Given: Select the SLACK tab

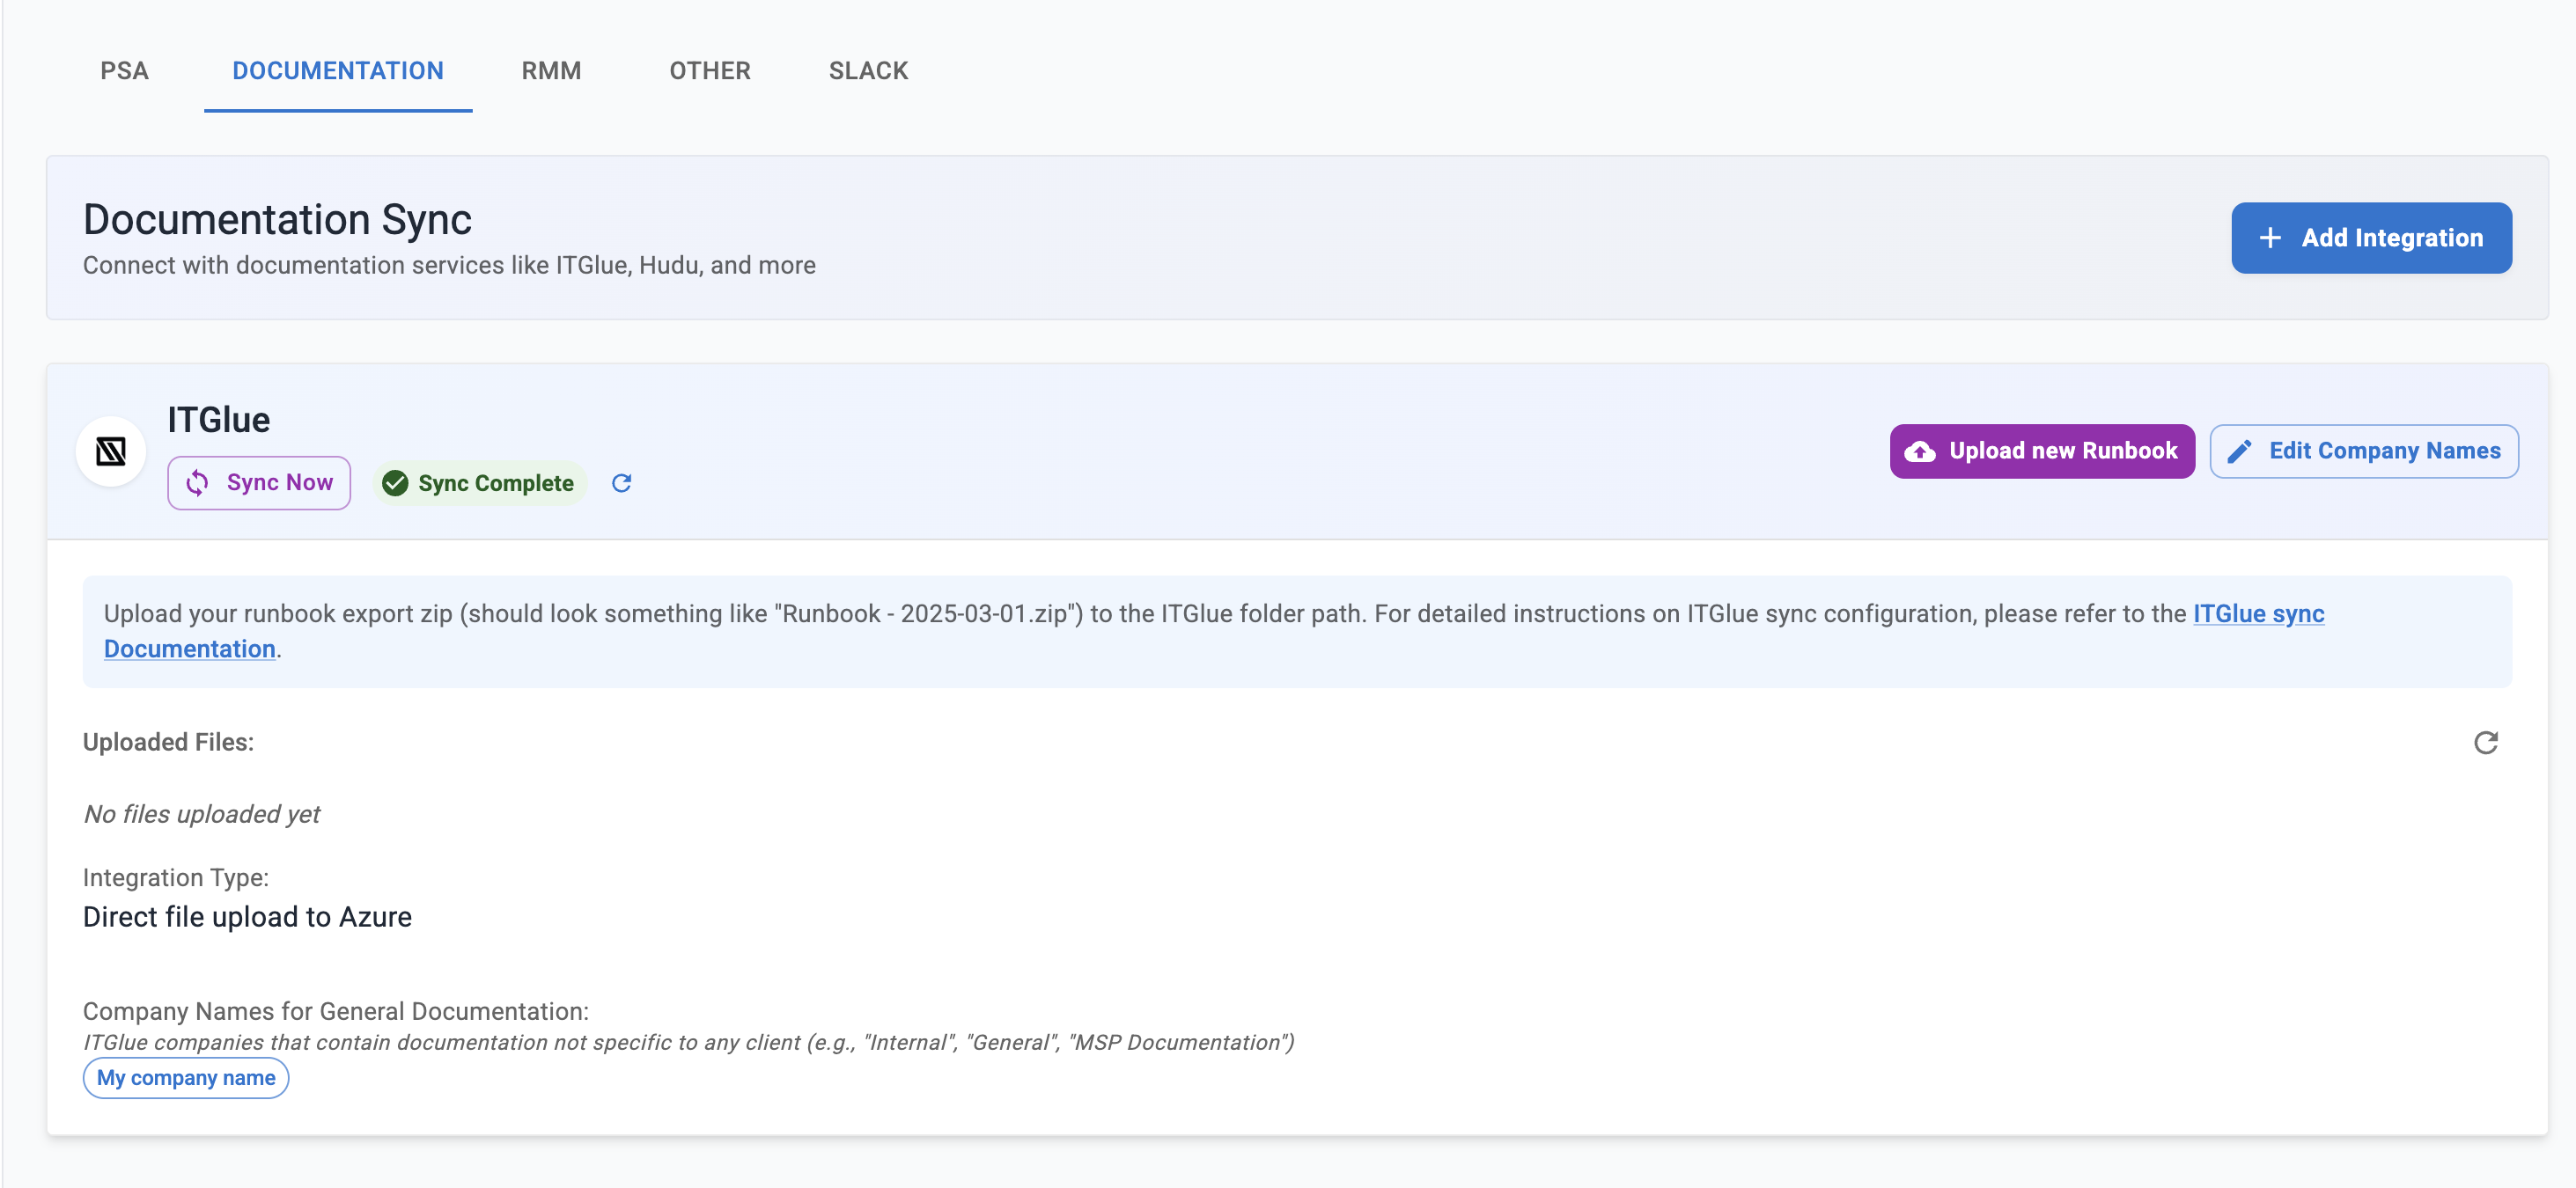Looking at the screenshot, I should [x=868, y=71].
